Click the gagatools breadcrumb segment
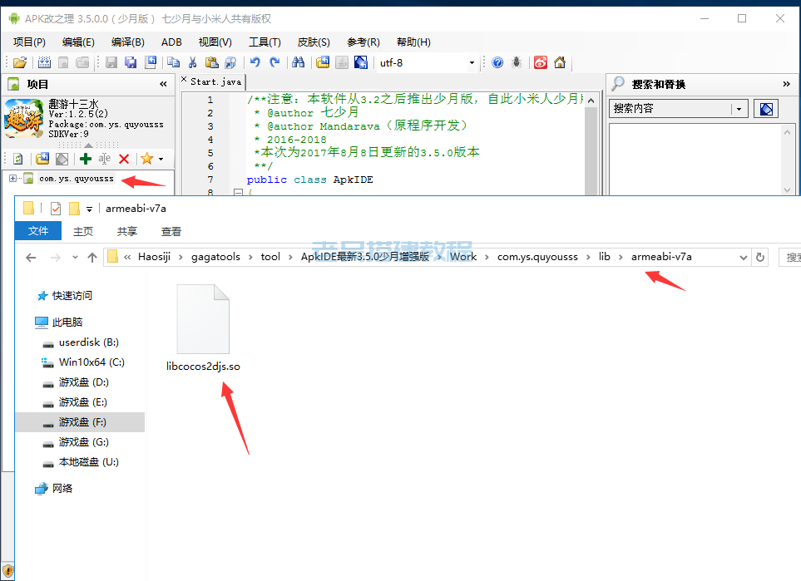 click(x=215, y=257)
